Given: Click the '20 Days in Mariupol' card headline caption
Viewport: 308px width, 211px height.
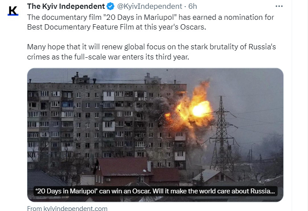Looking at the screenshot, I should (155, 191).
